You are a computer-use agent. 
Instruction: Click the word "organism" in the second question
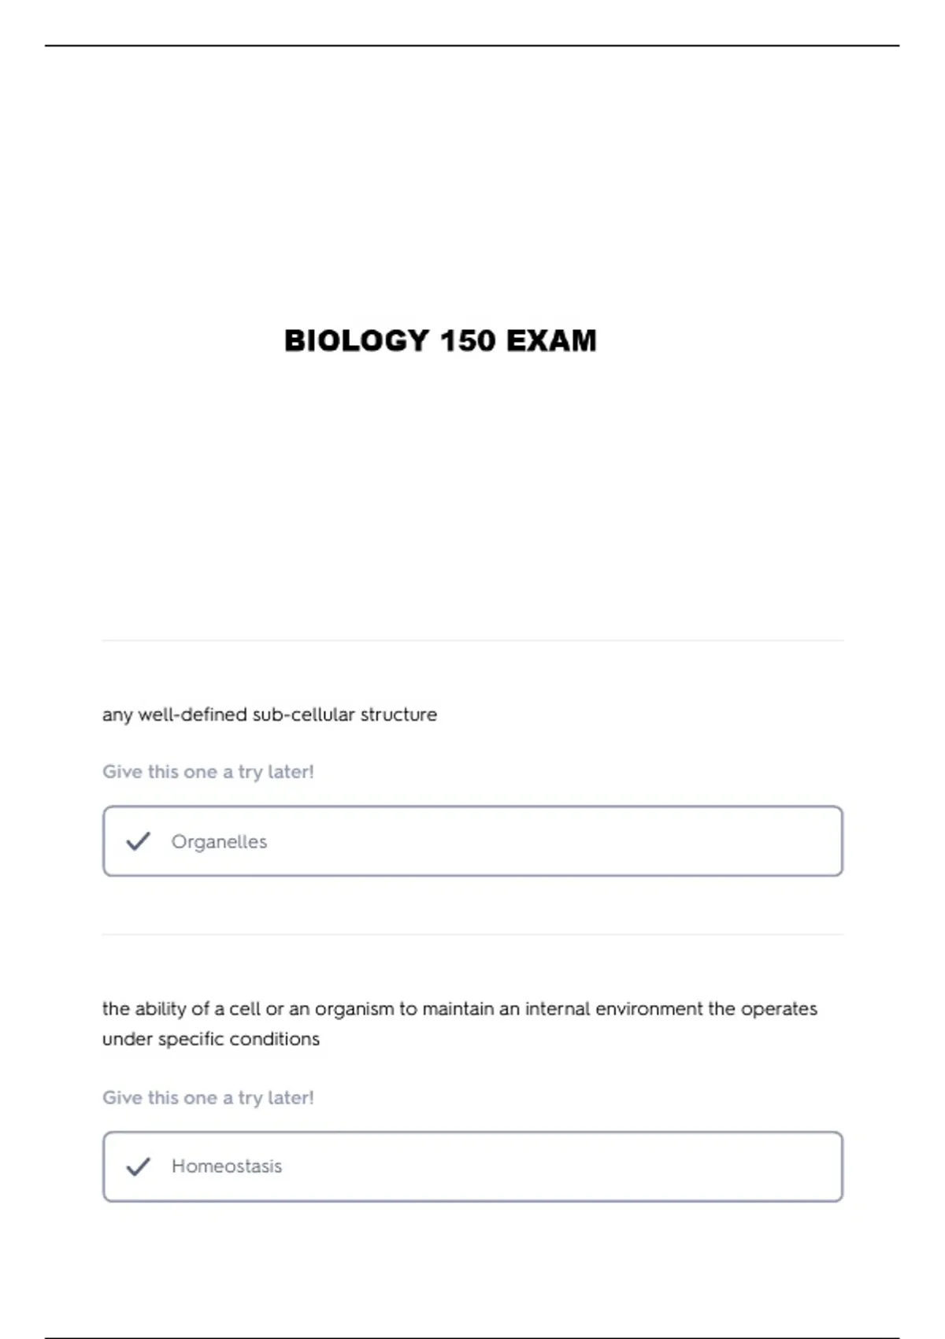[354, 1009]
